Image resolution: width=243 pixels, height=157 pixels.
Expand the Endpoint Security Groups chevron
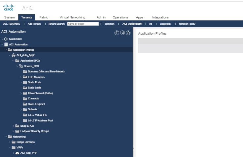coord(14,131)
